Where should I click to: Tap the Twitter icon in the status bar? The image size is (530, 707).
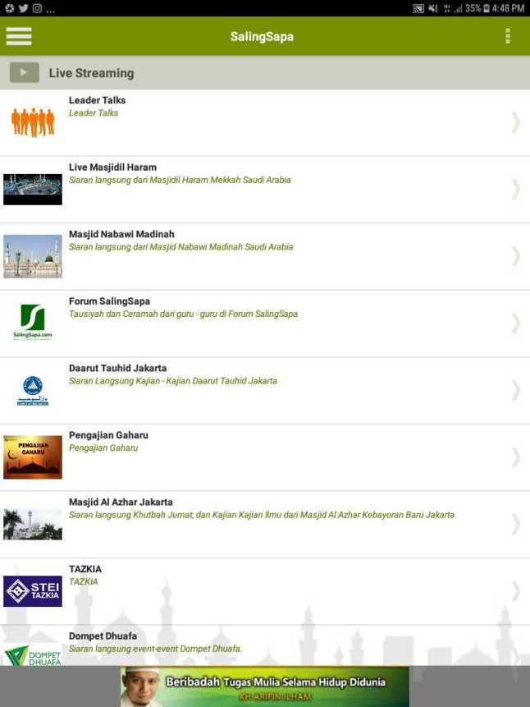(x=24, y=8)
